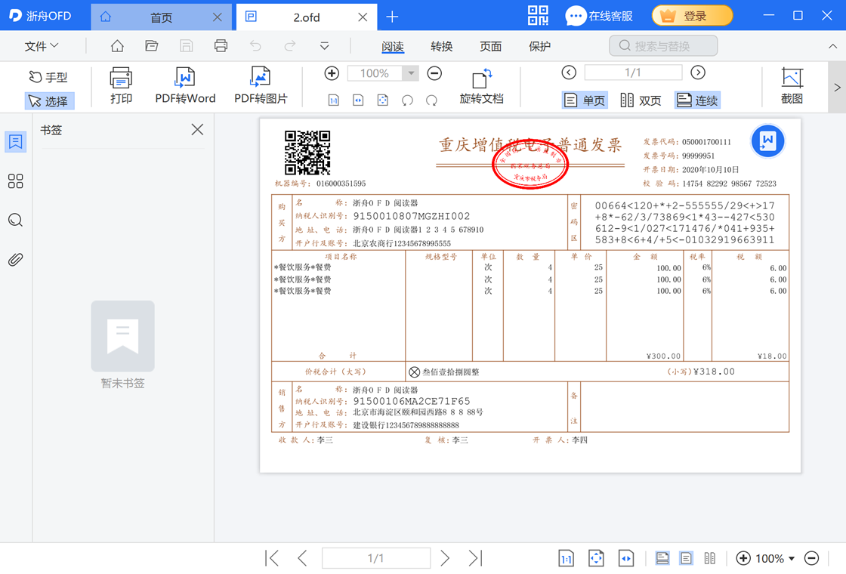Click the 旋转文档 rotate document icon

point(481,85)
